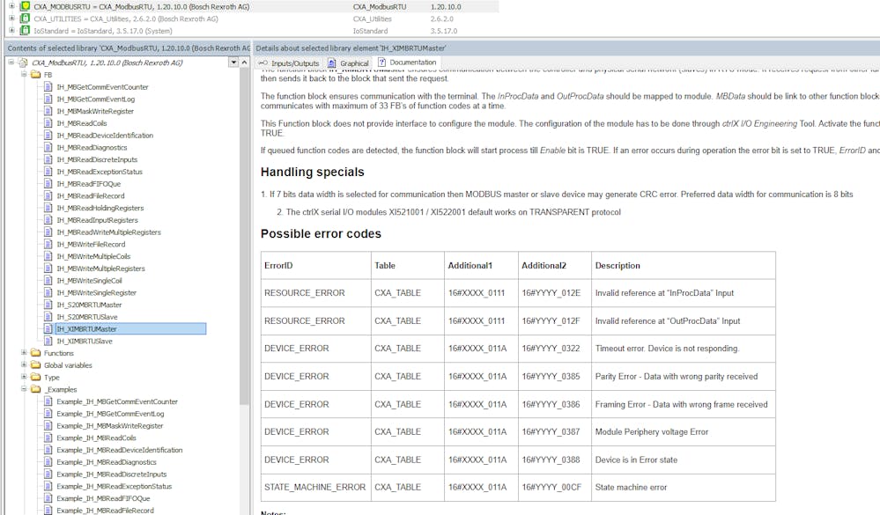Click the library tree vertical scrollbar
880x515 pixels.
[245, 264]
